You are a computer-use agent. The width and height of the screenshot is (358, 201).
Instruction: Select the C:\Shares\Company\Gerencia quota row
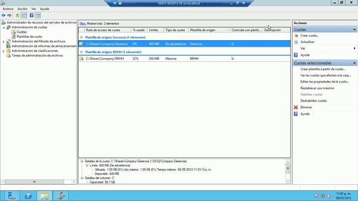184,44
